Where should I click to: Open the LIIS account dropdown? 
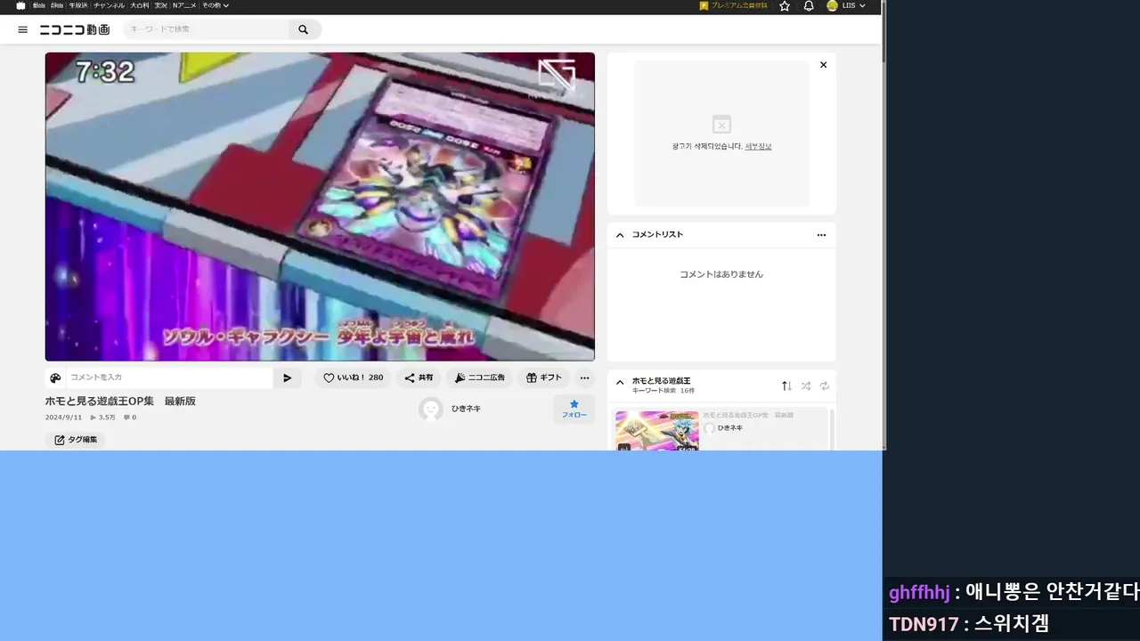tap(846, 5)
